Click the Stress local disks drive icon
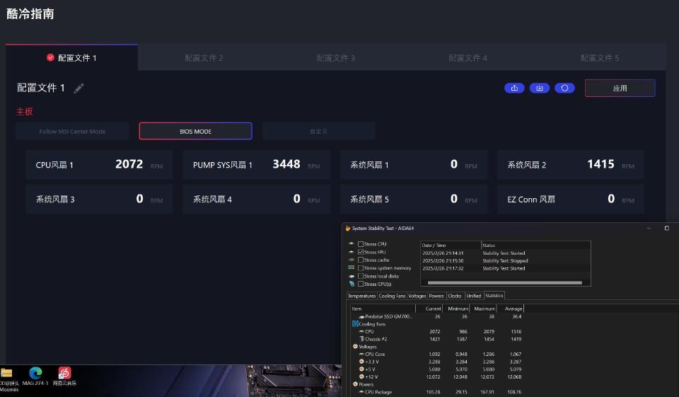The height and width of the screenshot is (397, 679). pos(352,276)
